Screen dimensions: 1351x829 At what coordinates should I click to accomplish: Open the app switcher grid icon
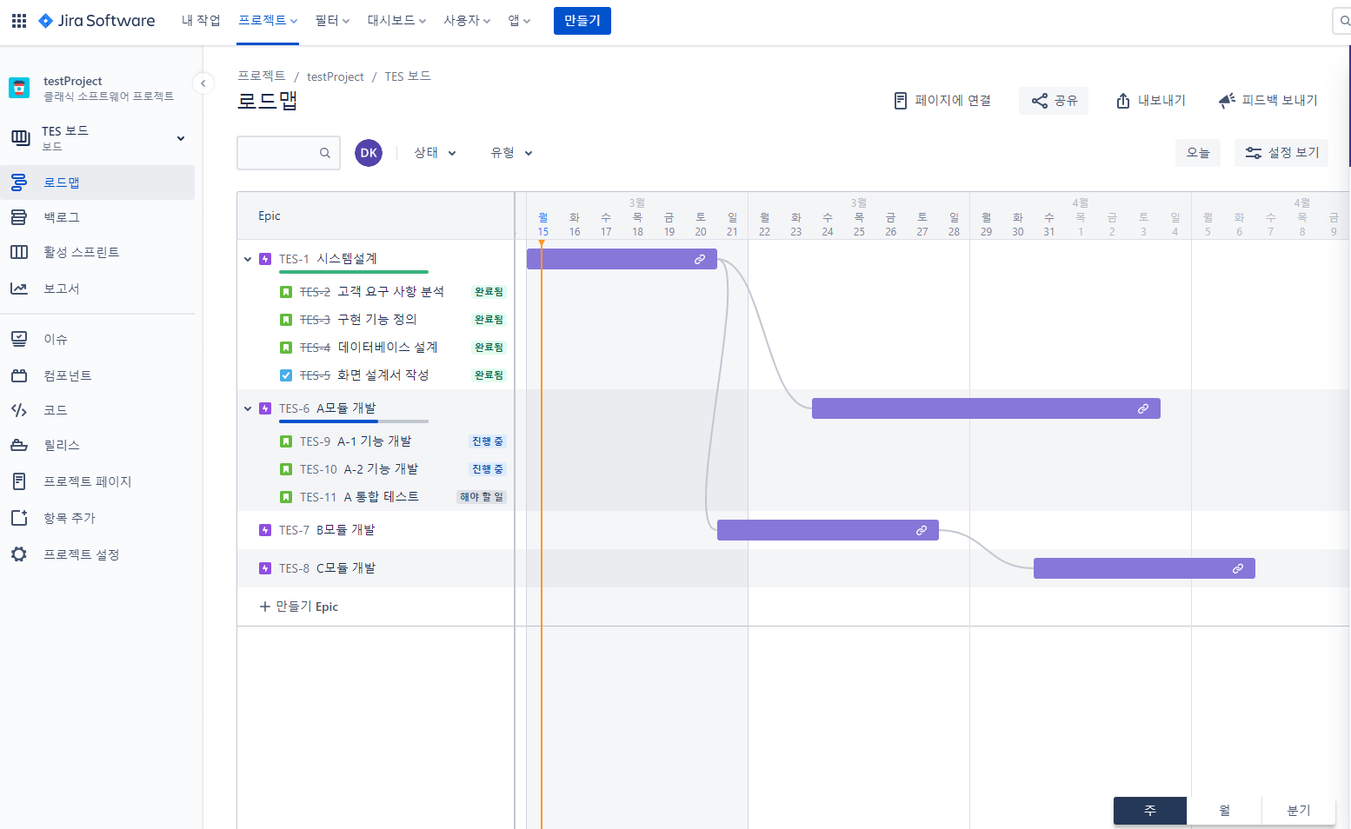(19, 21)
